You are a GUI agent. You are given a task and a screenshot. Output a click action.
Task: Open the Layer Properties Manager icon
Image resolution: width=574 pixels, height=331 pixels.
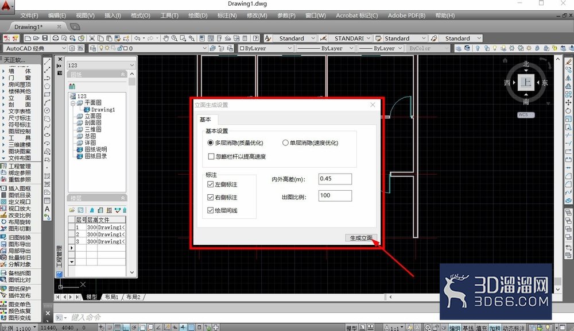pyautogui.click(x=93, y=48)
